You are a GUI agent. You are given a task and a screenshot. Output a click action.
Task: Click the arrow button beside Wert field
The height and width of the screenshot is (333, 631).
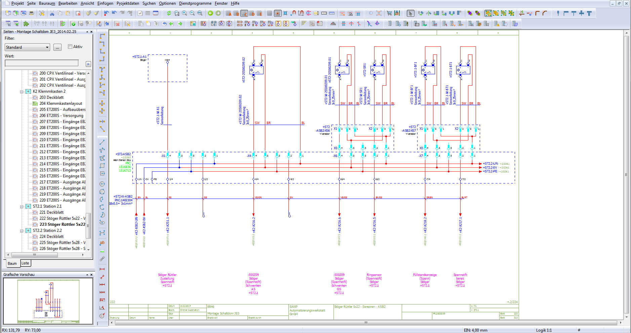click(88, 64)
